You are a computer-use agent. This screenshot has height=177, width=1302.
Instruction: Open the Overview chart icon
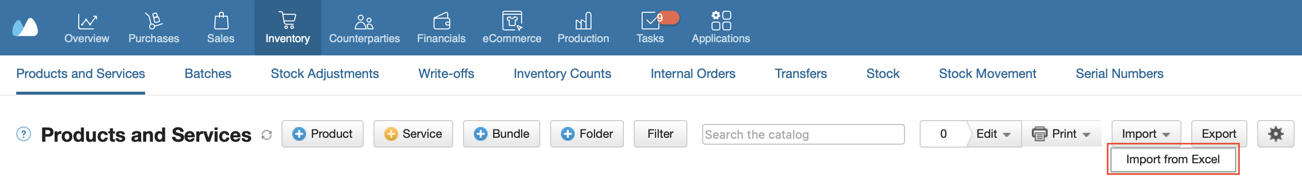tap(87, 21)
